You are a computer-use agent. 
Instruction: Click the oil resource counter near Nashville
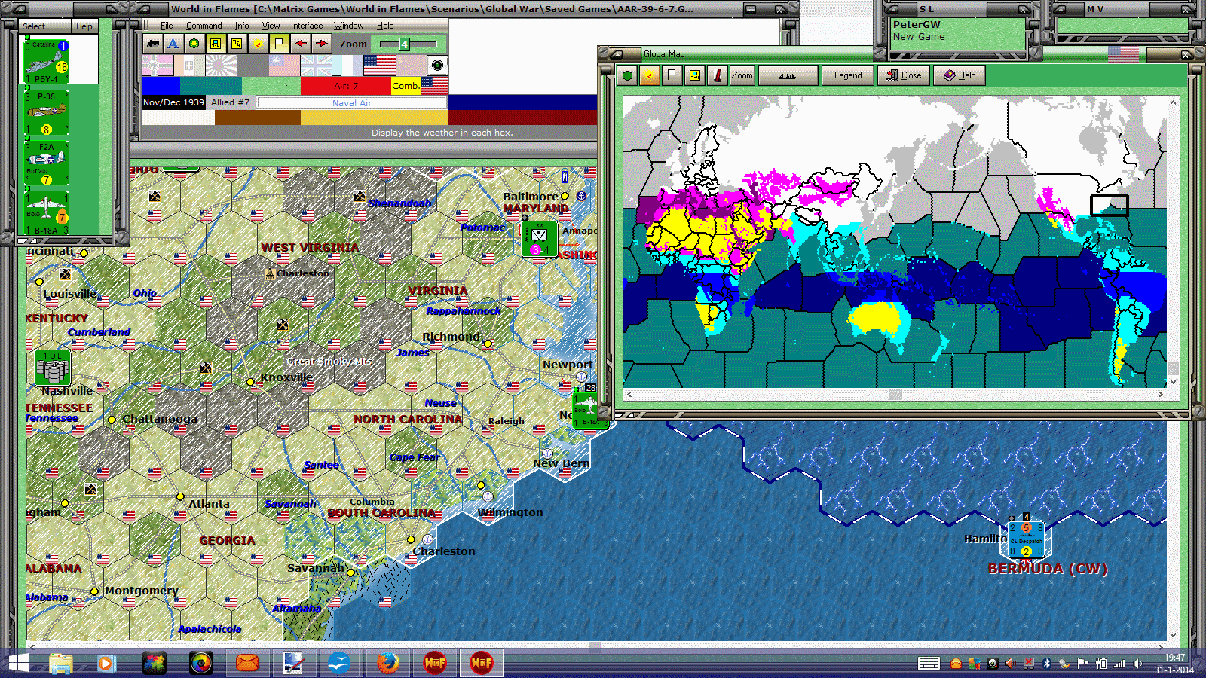[53, 368]
